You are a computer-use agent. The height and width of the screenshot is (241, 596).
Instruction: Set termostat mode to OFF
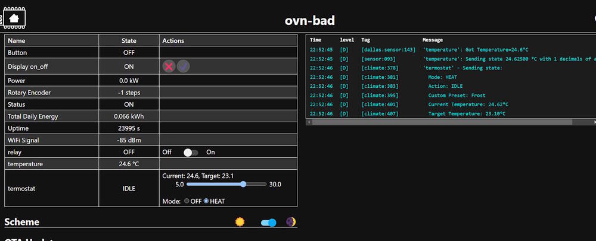[x=187, y=201]
